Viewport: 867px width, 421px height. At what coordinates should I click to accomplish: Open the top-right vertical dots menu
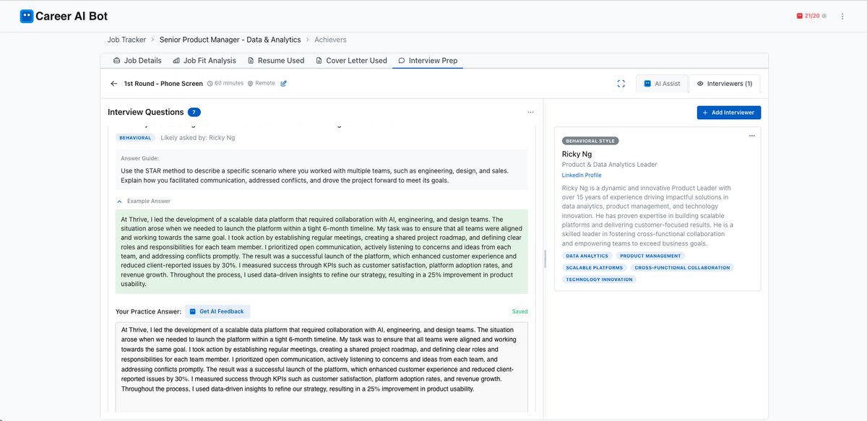[842, 16]
